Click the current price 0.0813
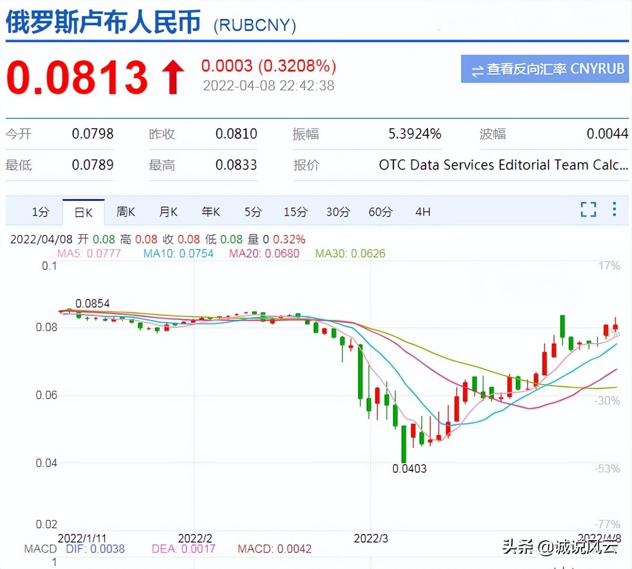 coord(77,77)
